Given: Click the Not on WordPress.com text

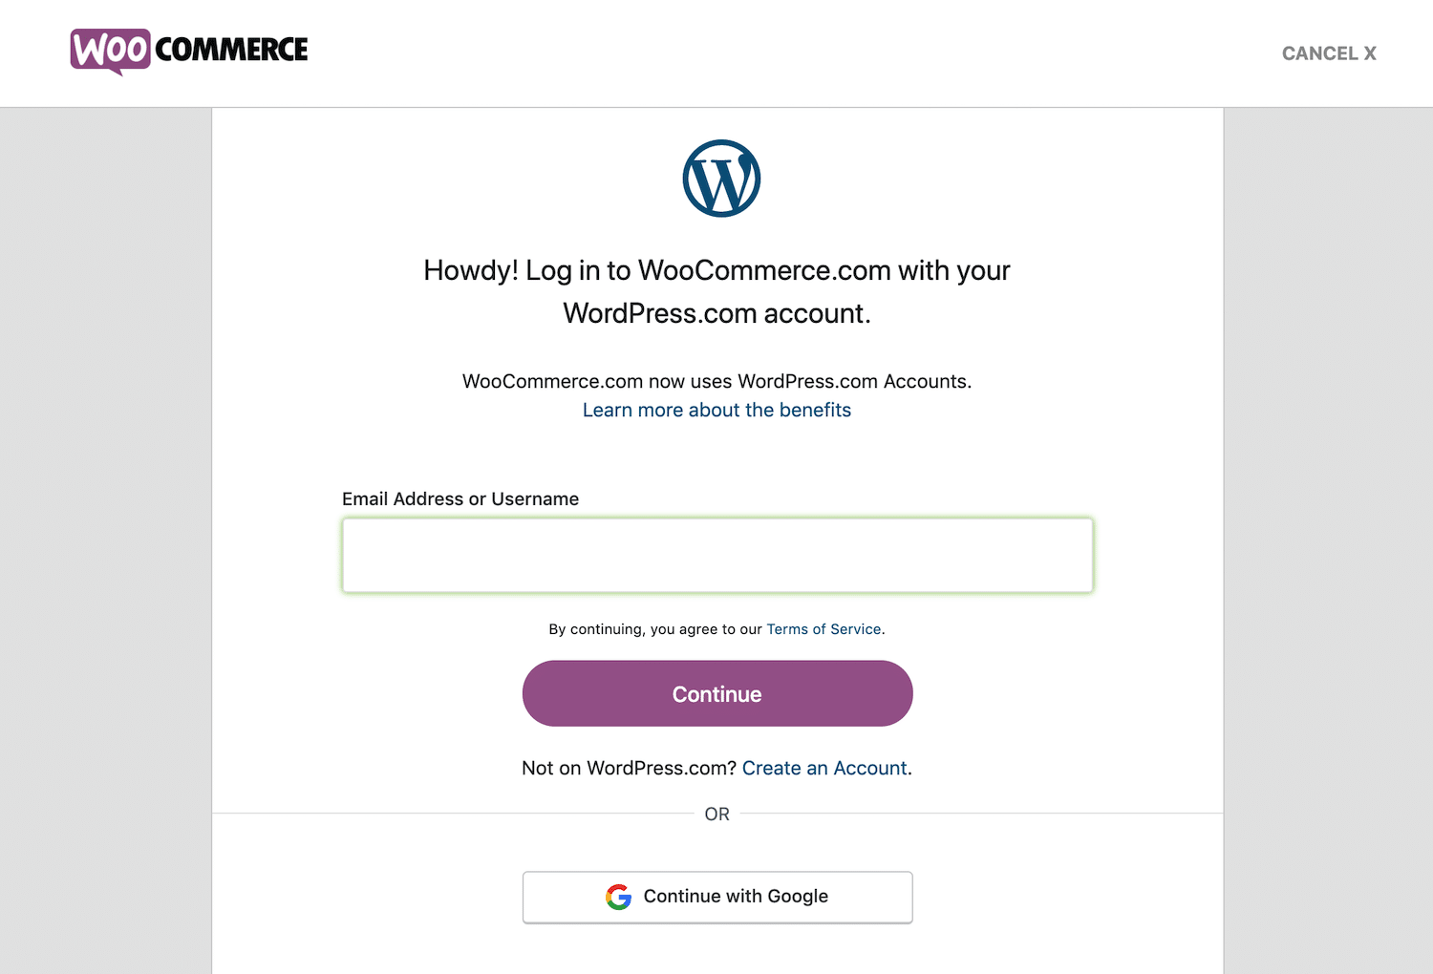Looking at the screenshot, I should pos(628,768).
